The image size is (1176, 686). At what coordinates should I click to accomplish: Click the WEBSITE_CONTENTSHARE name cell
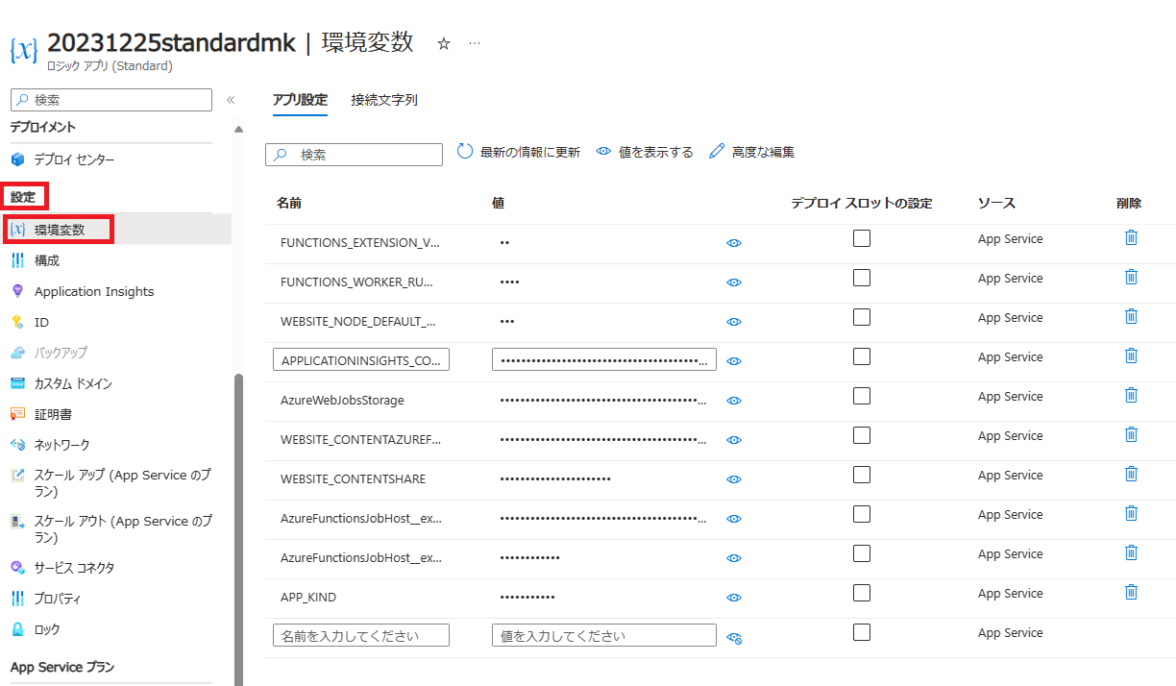[x=353, y=479]
